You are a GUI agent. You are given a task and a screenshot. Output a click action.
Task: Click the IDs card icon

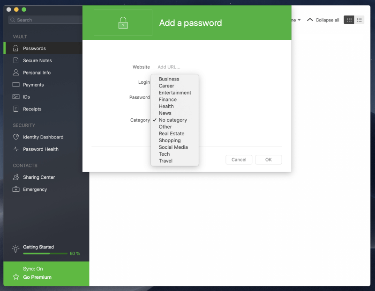pos(16,97)
